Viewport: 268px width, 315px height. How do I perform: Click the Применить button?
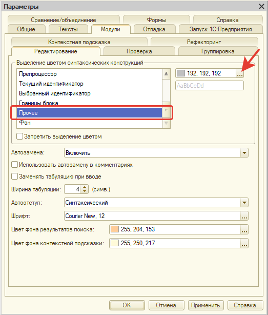pos(205,305)
